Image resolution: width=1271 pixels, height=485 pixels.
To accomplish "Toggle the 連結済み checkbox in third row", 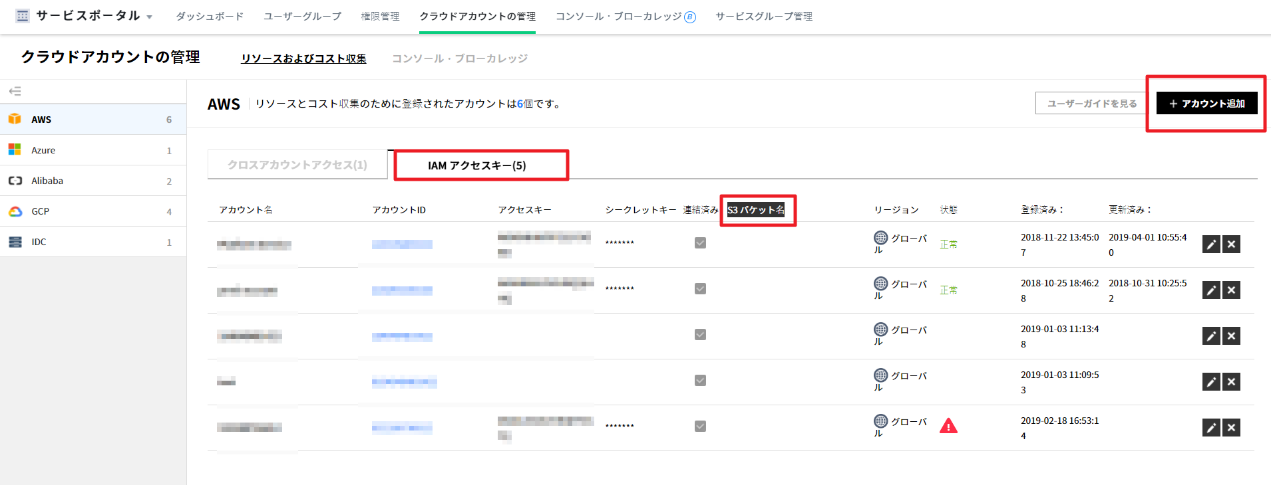I will pos(700,335).
